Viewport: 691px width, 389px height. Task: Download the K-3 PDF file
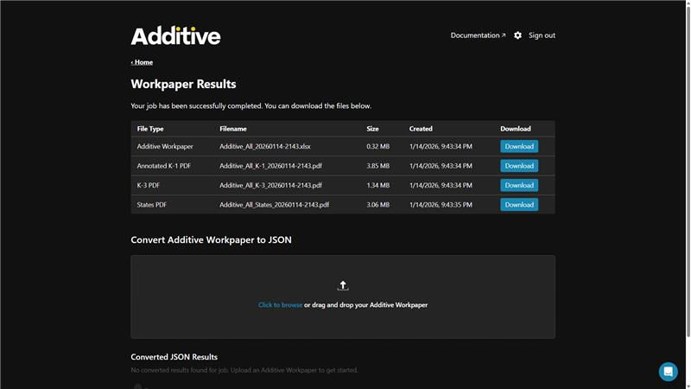(519, 185)
